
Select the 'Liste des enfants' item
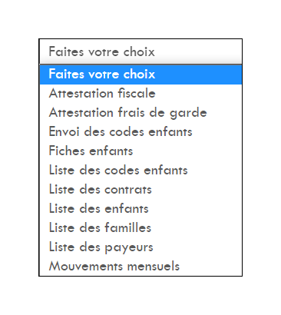point(140,209)
